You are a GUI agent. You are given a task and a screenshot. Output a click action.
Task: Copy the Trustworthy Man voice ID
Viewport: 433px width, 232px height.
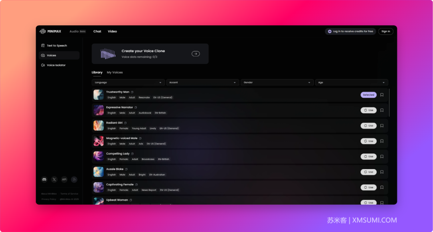[132, 92]
